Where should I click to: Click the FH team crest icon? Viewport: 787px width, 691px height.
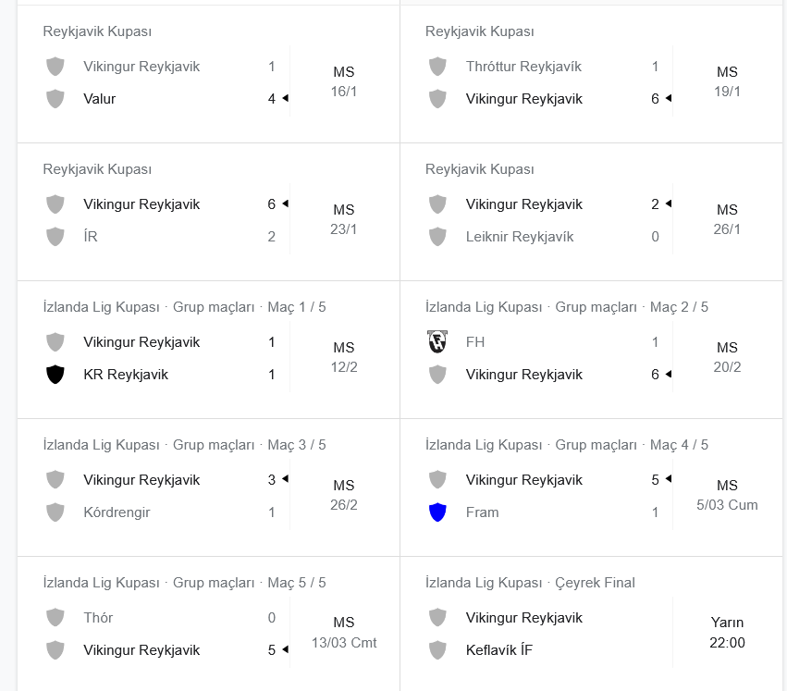coord(437,342)
